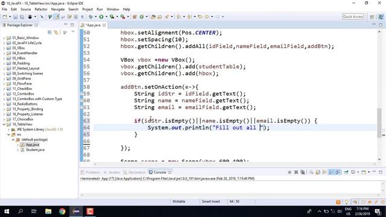Open Package Explorer View Menu arrow

pyautogui.click(x=73, y=32)
